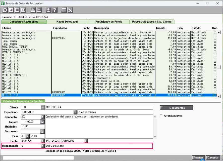Click into the Importe amount field
Viewport: 223px width, 161px height.
tap(31, 122)
